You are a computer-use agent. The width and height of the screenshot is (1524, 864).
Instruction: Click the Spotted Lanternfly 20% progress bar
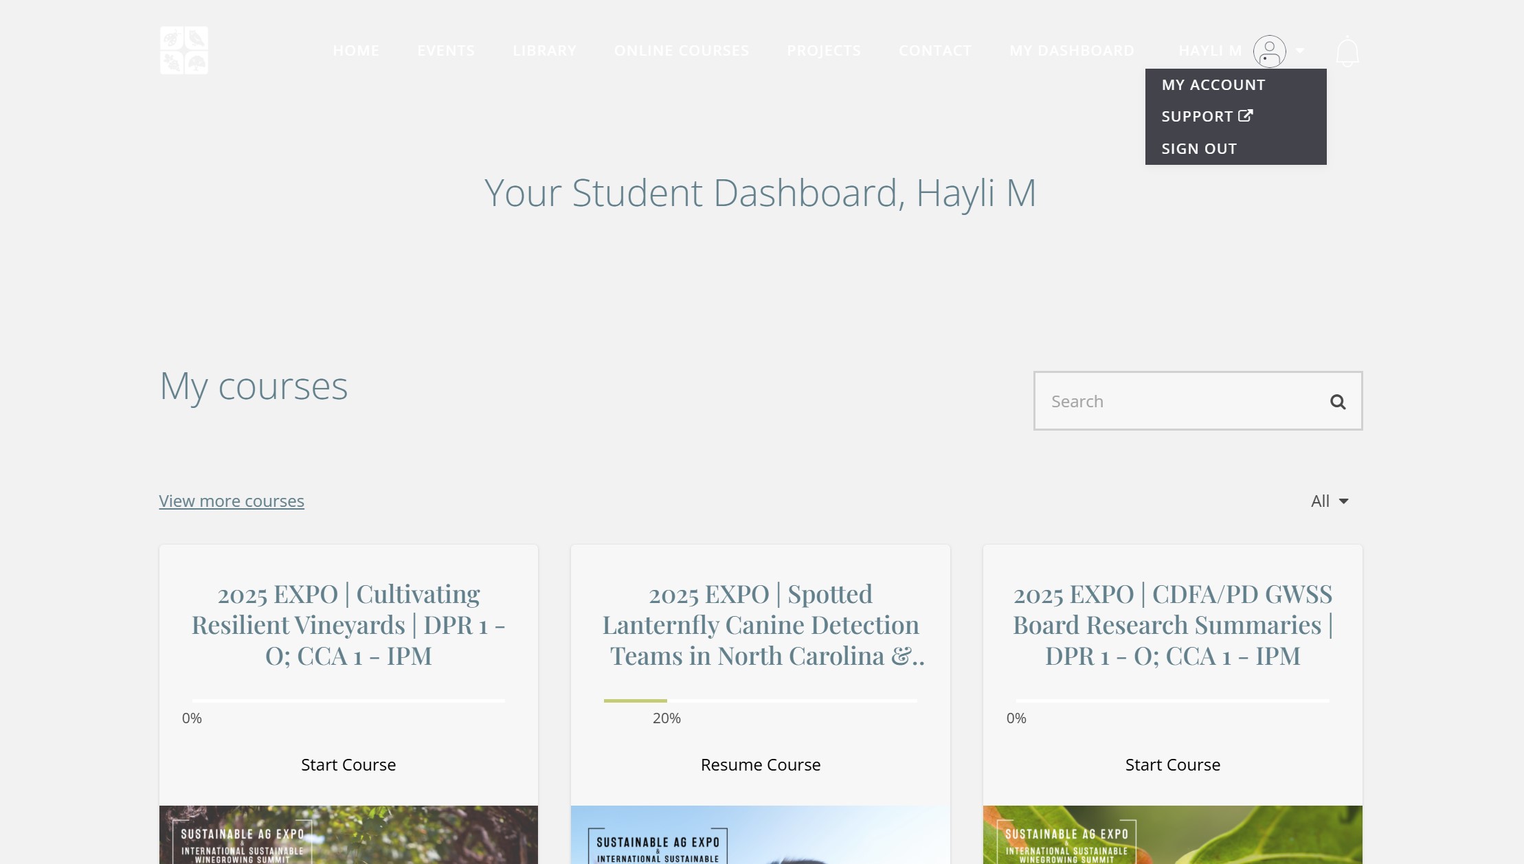pos(760,701)
